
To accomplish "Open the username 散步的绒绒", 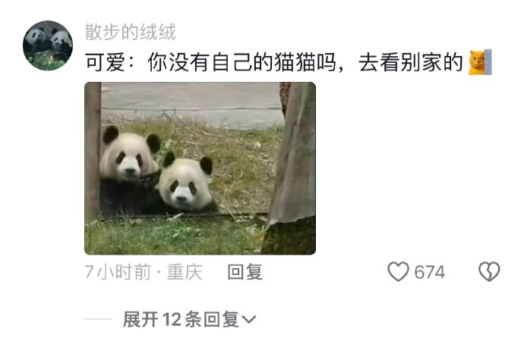I will click(x=130, y=32).
